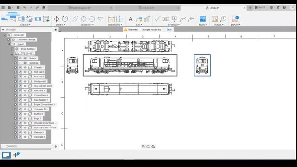297x167 pixels.
Task: Select the Base View tool
Action: [5, 19]
